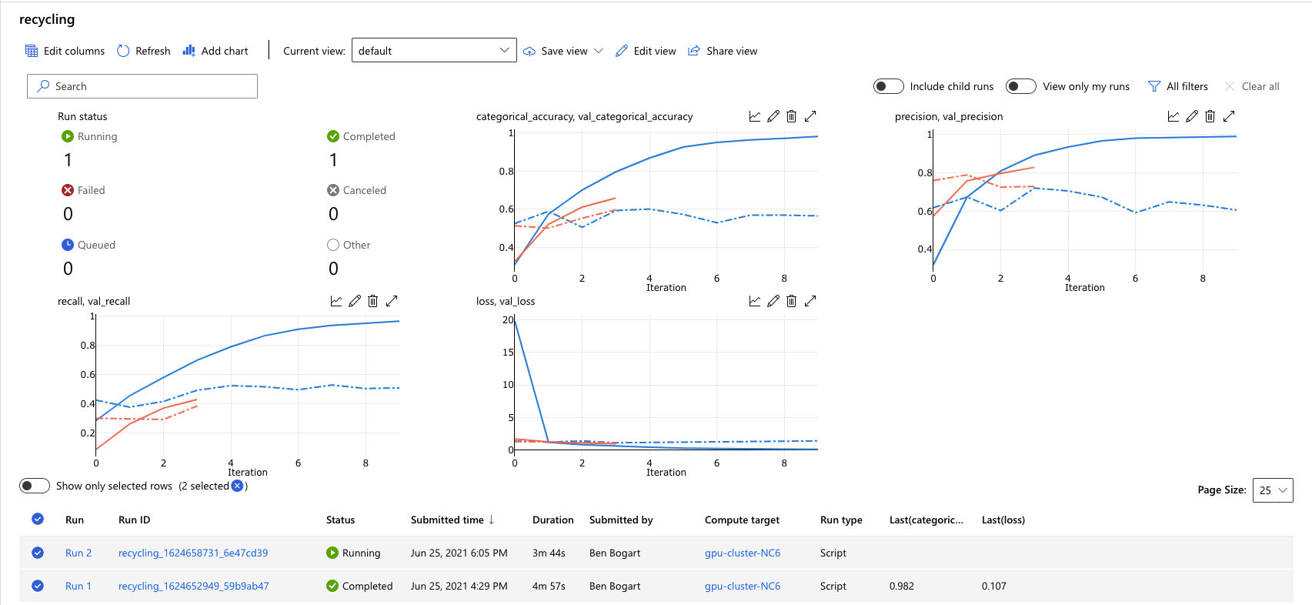Delete the recall, val_recall chart
This screenshot has width=1312, height=605.
pos(372,301)
